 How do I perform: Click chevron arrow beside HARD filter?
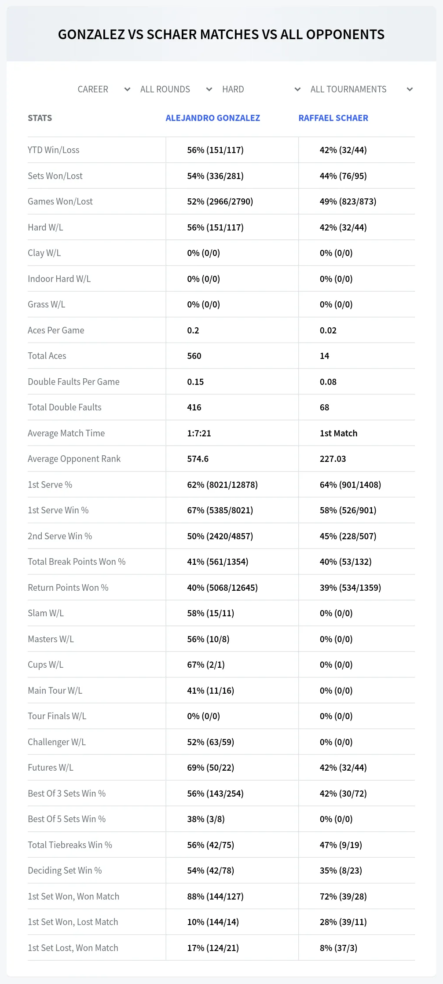click(x=297, y=89)
